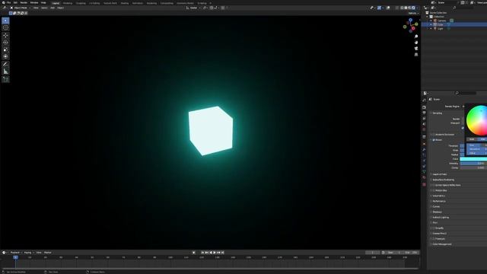
Task: Open the Object Data properties tab
Action: tap(425, 172)
